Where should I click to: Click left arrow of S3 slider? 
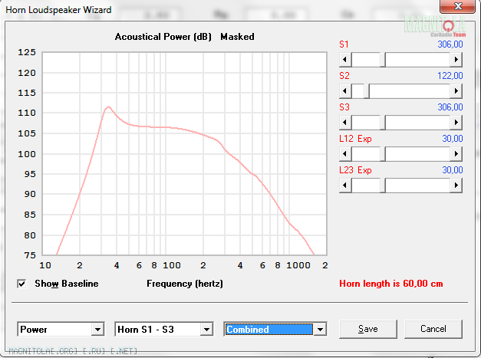[x=344, y=123]
